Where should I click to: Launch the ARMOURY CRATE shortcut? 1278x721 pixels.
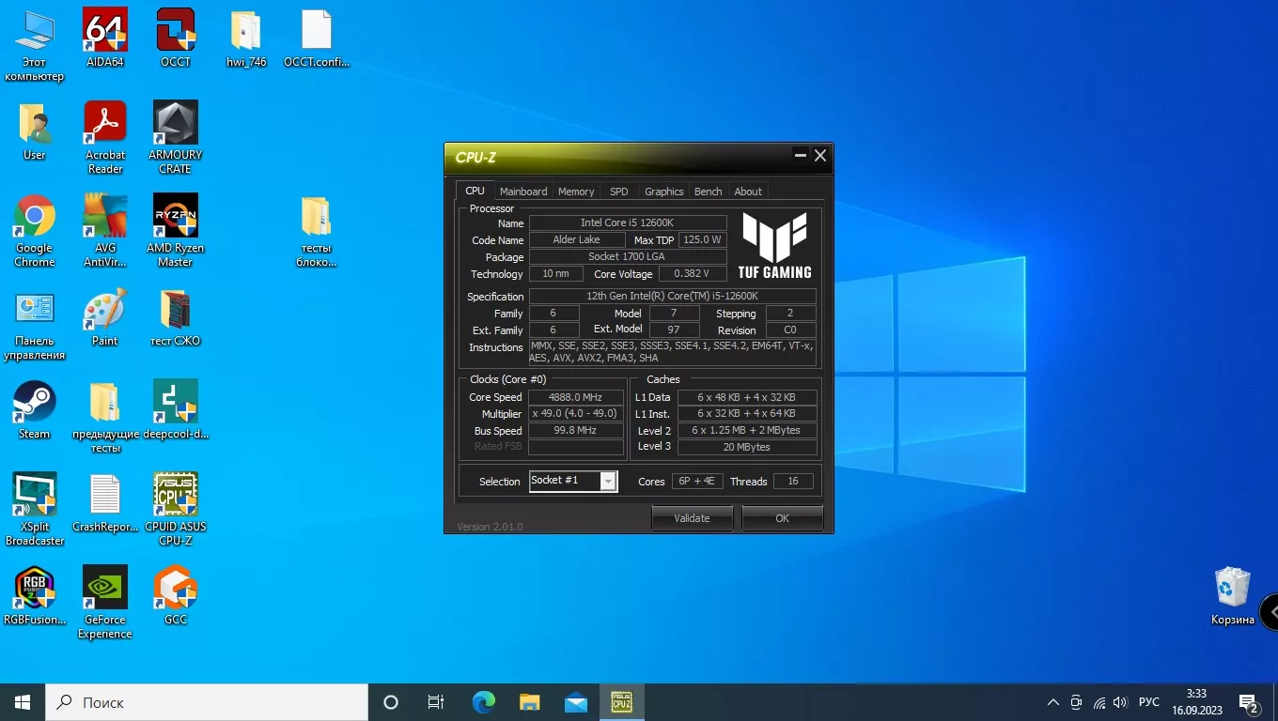(176, 138)
